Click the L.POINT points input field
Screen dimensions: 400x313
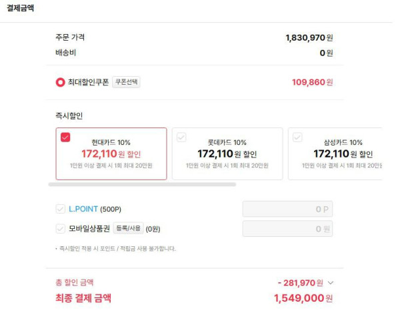[x=287, y=209]
